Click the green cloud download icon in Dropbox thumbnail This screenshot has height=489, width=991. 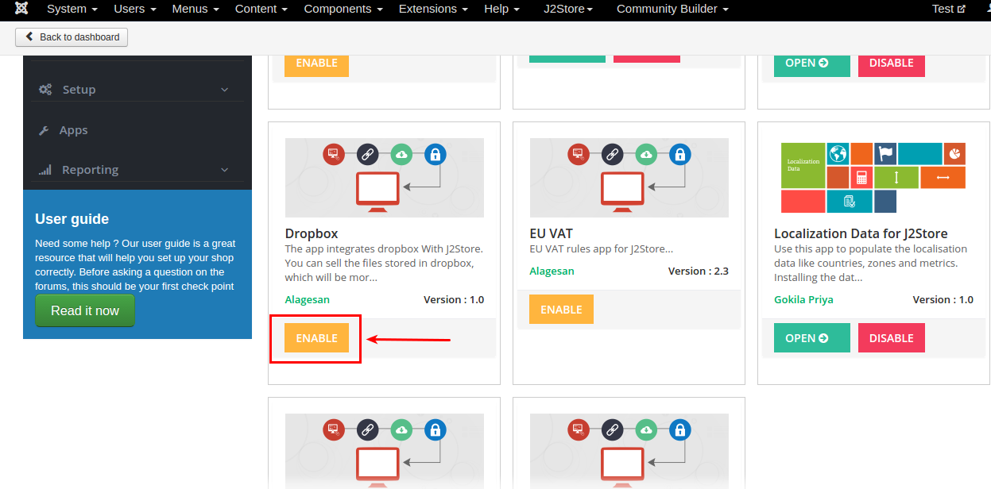[x=401, y=154]
